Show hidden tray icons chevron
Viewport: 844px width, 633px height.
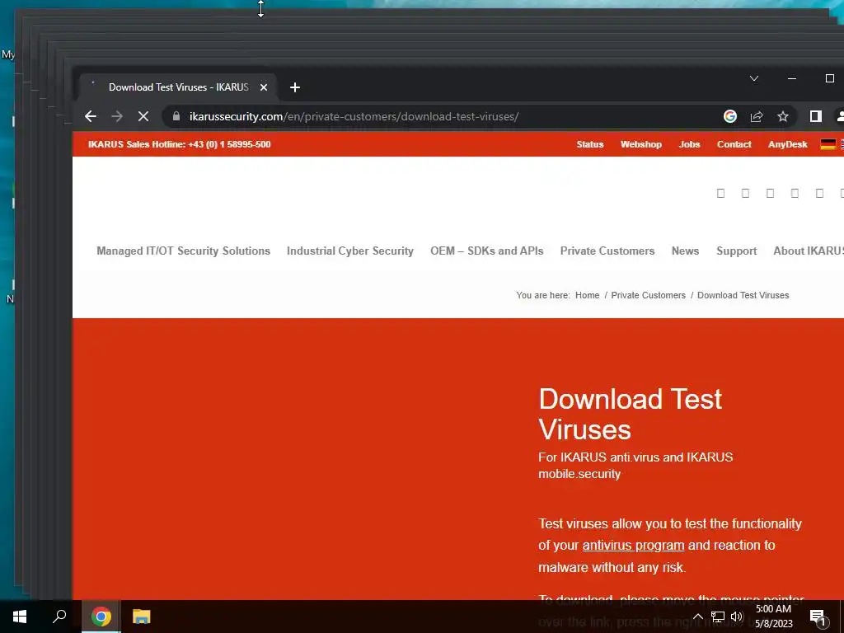[697, 617]
